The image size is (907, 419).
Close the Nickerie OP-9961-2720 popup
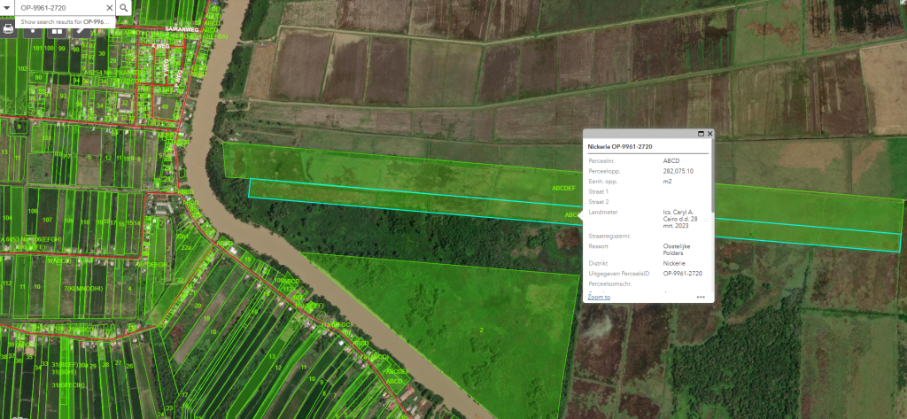click(x=710, y=133)
